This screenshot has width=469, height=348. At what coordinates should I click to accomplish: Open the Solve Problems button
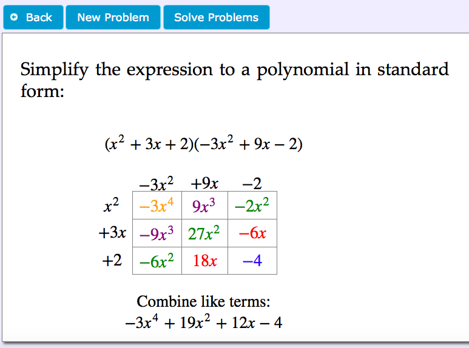pos(216,18)
